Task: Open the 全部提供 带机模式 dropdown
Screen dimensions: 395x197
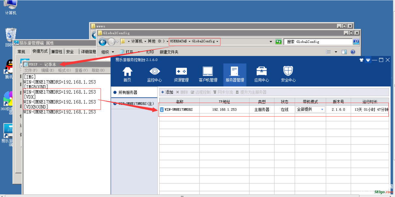Action: tap(310, 110)
